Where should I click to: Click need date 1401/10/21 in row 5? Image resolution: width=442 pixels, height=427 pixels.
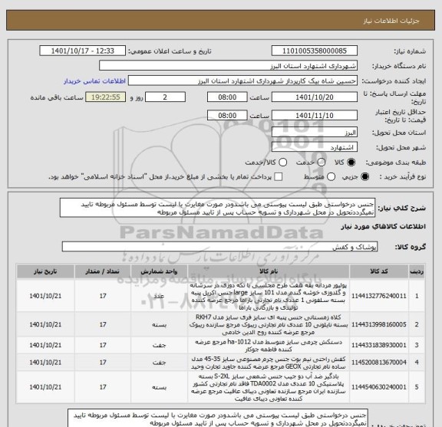(x=45, y=387)
